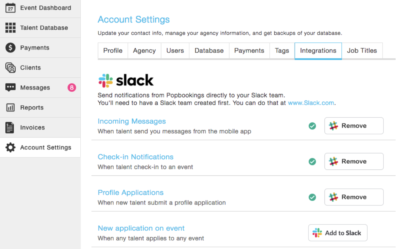Open the Job Titles tab
398x249 pixels.
362,51
